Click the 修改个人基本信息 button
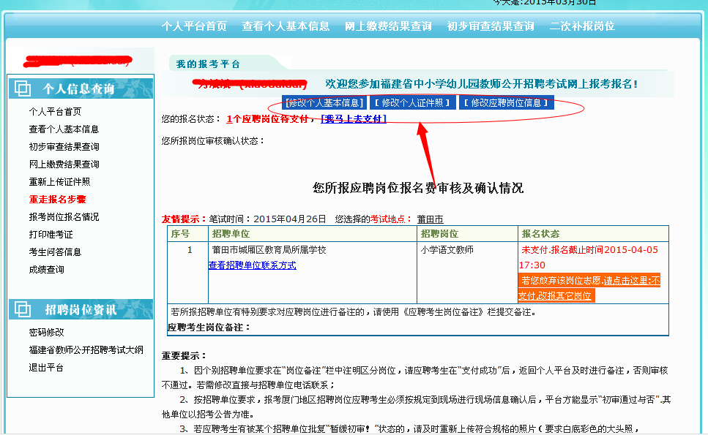The height and width of the screenshot is (435, 708). click(x=324, y=103)
